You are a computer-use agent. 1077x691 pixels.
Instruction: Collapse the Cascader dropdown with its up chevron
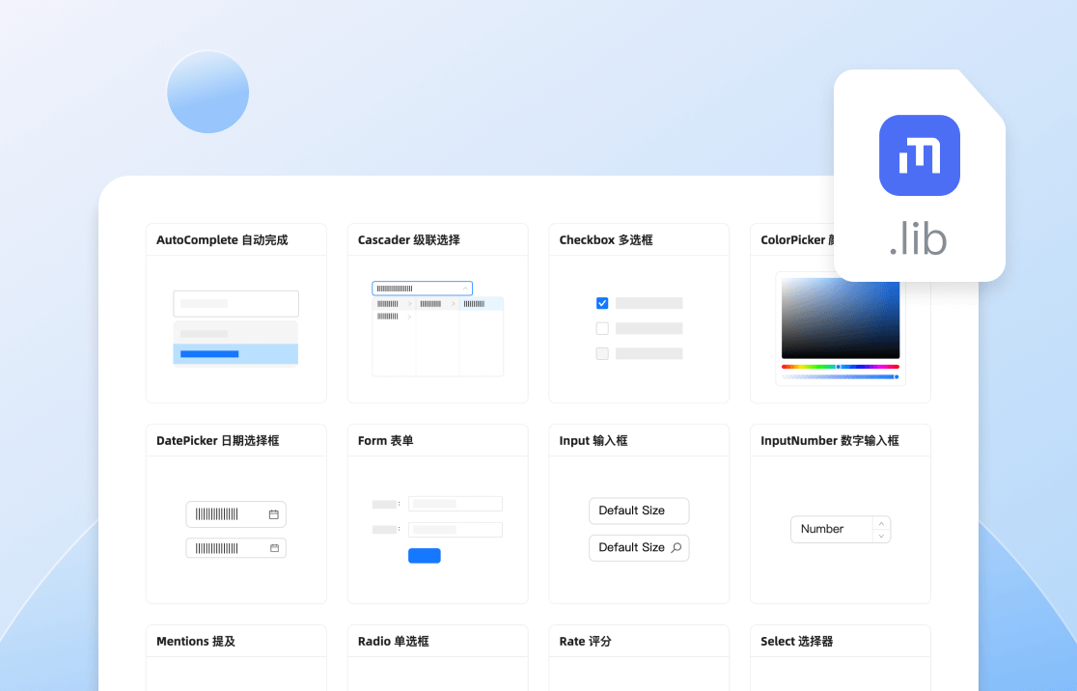[x=465, y=289]
